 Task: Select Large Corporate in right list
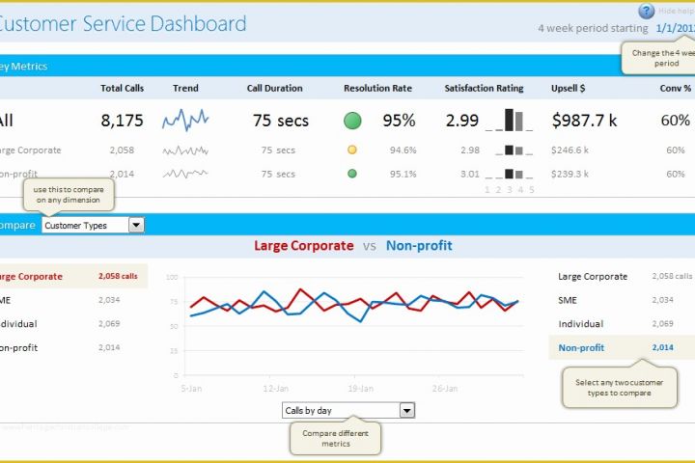[x=622, y=277]
